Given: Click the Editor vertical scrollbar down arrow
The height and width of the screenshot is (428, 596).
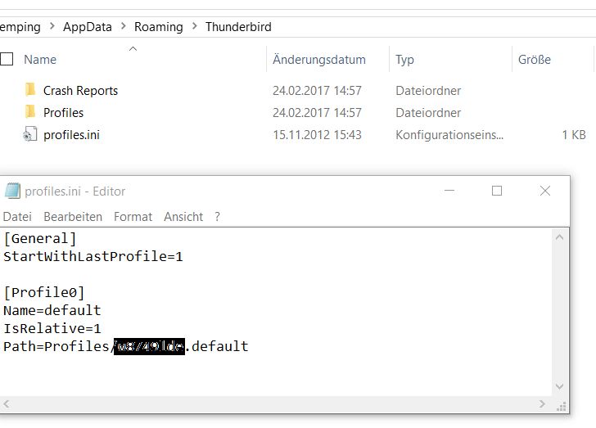Looking at the screenshot, I should (559, 386).
